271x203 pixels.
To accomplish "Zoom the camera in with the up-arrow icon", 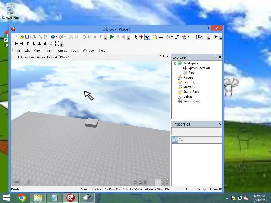I will [39, 44].
